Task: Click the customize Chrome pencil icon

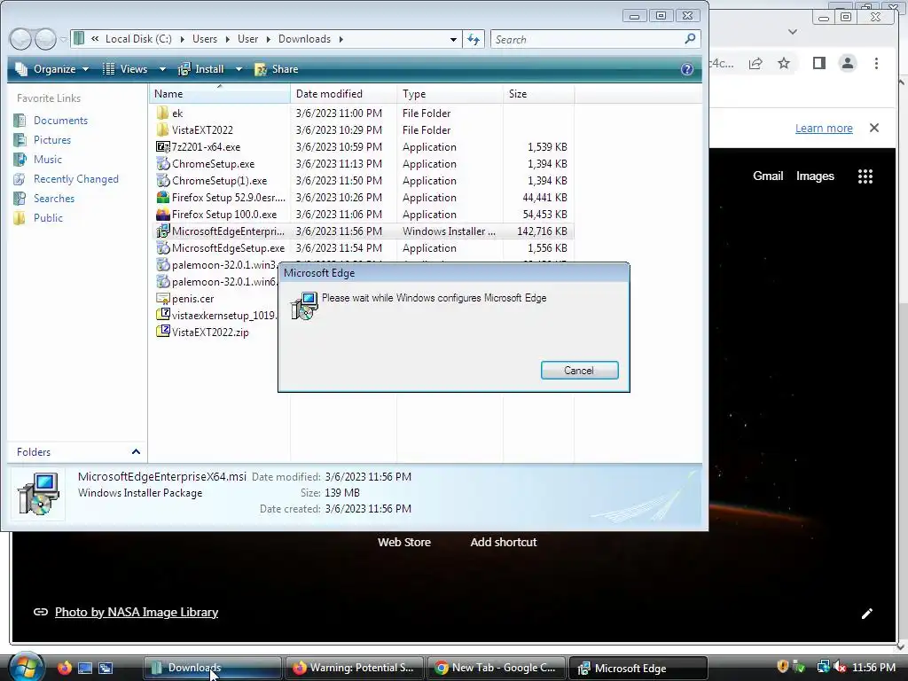Action: [866, 614]
